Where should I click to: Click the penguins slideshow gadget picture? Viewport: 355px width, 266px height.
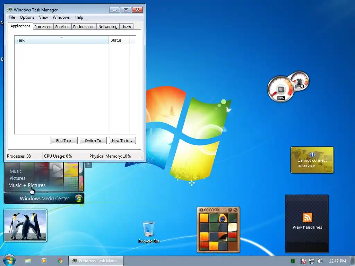click(x=25, y=225)
